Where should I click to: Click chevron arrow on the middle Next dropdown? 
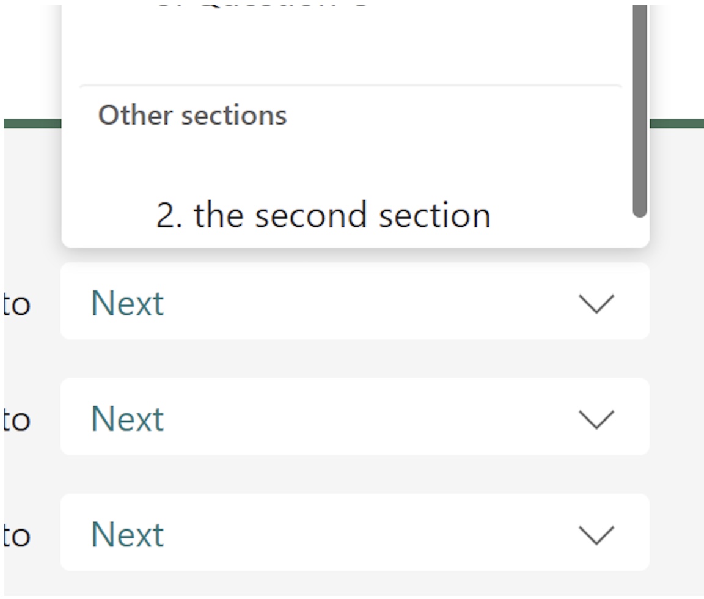[x=595, y=419]
